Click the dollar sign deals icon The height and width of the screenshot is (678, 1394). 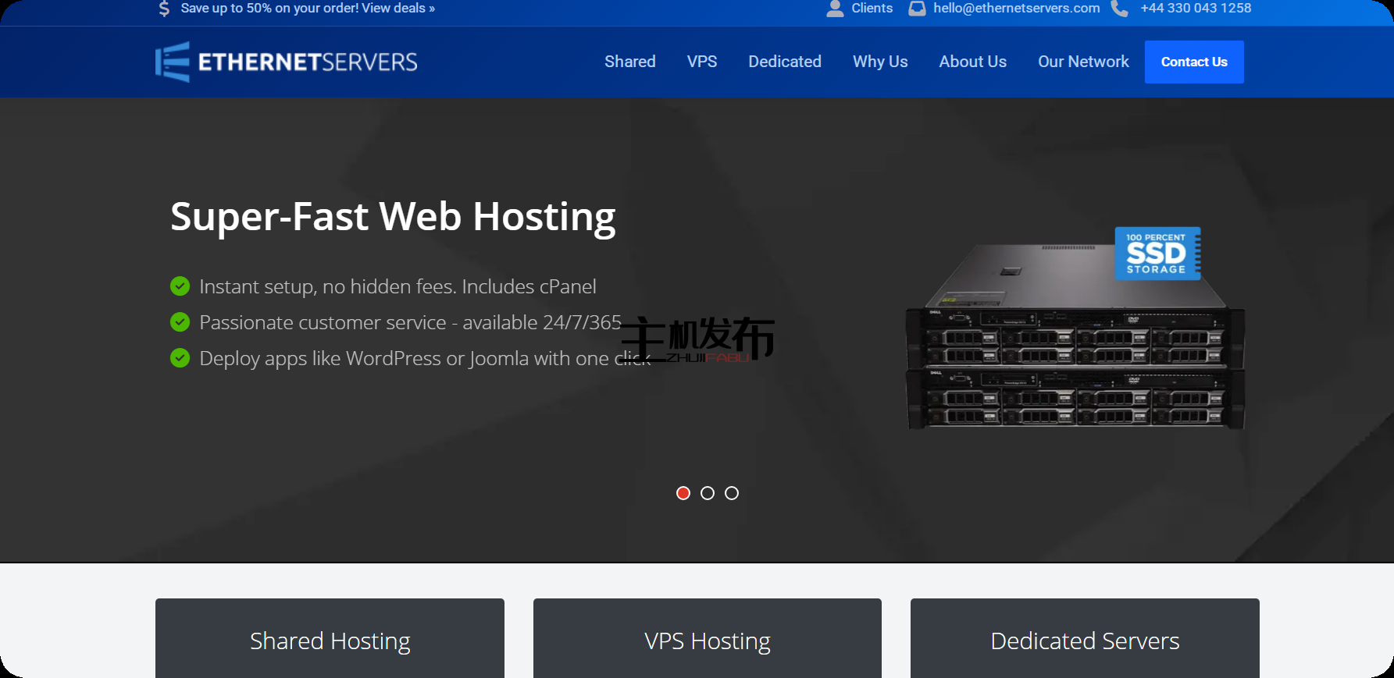164,9
